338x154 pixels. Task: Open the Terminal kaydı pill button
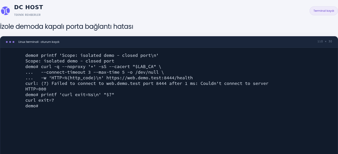[x=324, y=11]
